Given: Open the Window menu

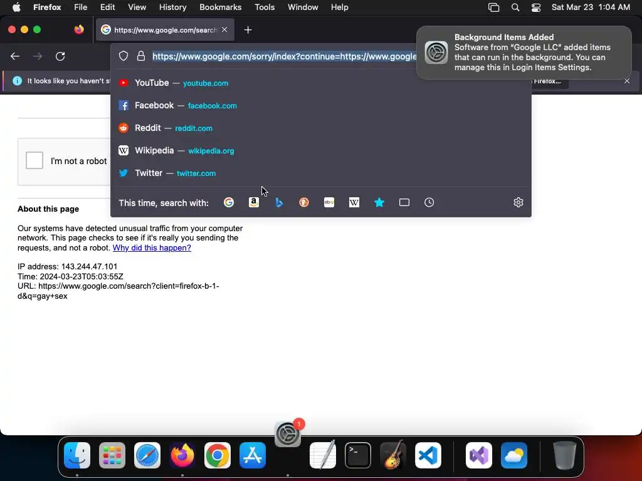Looking at the screenshot, I should tap(303, 7).
